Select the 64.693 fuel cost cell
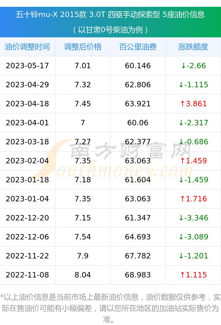This screenshot has width=221, height=325. tap(138, 237)
